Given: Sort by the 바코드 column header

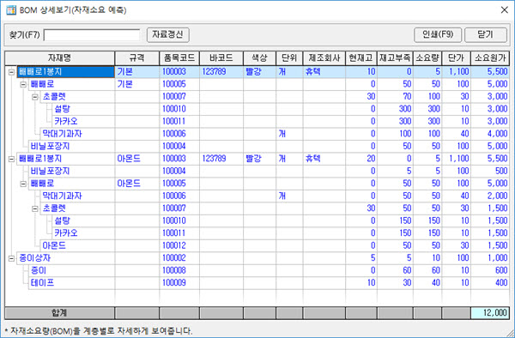Looking at the screenshot, I should [x=221, y=58].
